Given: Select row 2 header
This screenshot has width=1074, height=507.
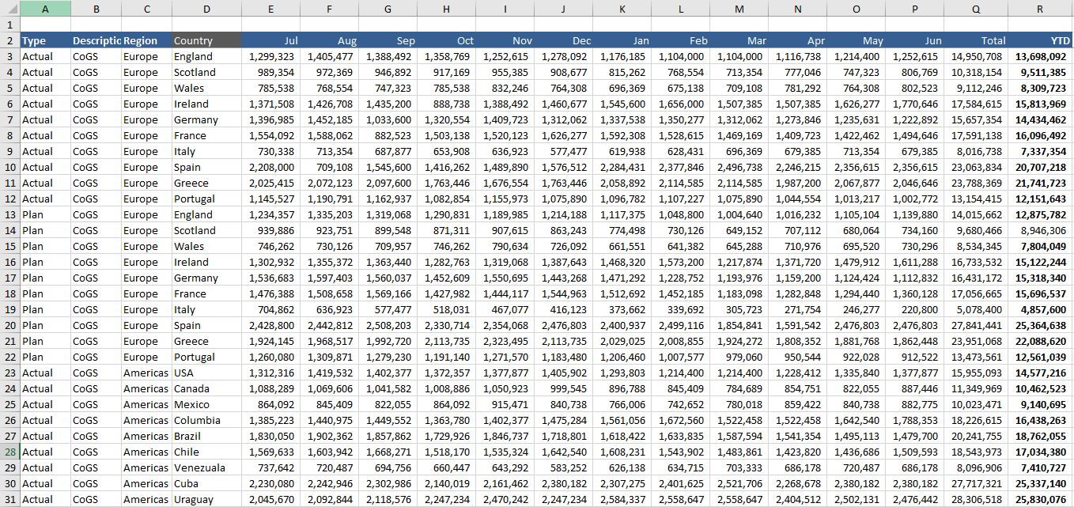Looking at the screenshot, I should 9,40.
